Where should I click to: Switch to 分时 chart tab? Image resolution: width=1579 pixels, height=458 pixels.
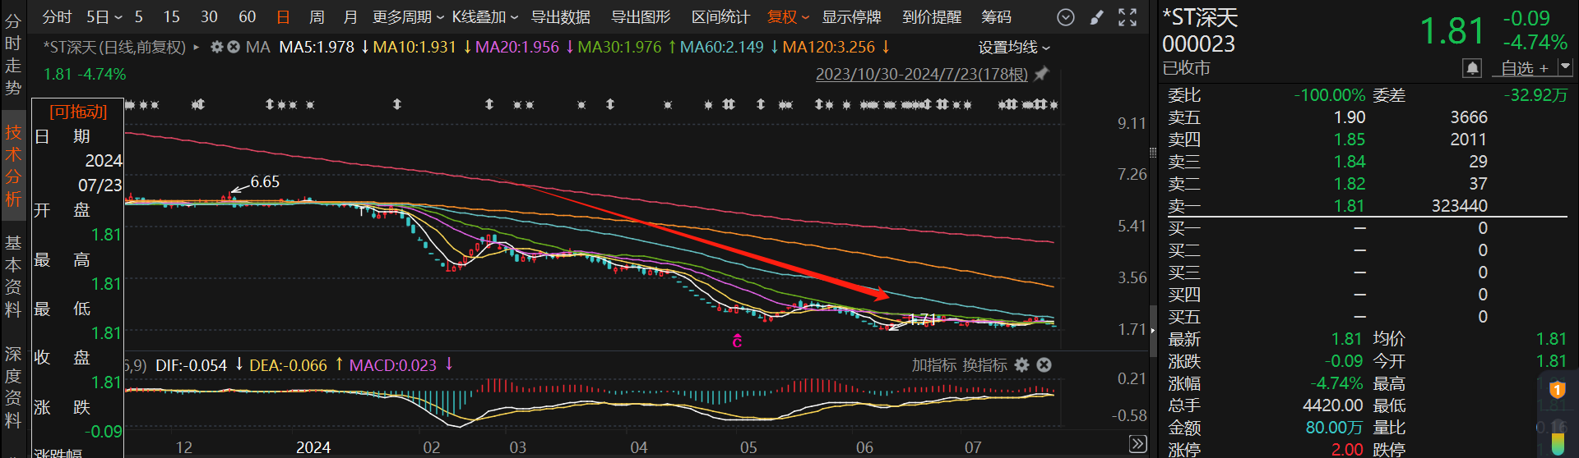pyautogui.click(x=57, y=17)
